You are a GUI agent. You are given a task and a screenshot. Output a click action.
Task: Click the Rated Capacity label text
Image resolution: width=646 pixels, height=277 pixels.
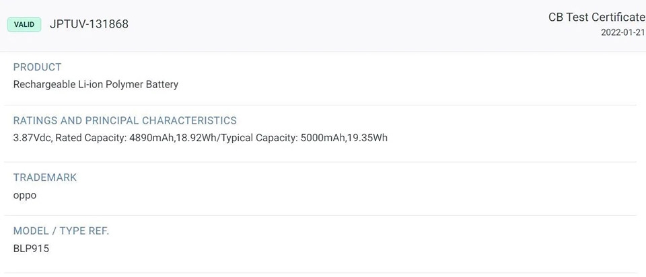[91, 138]
